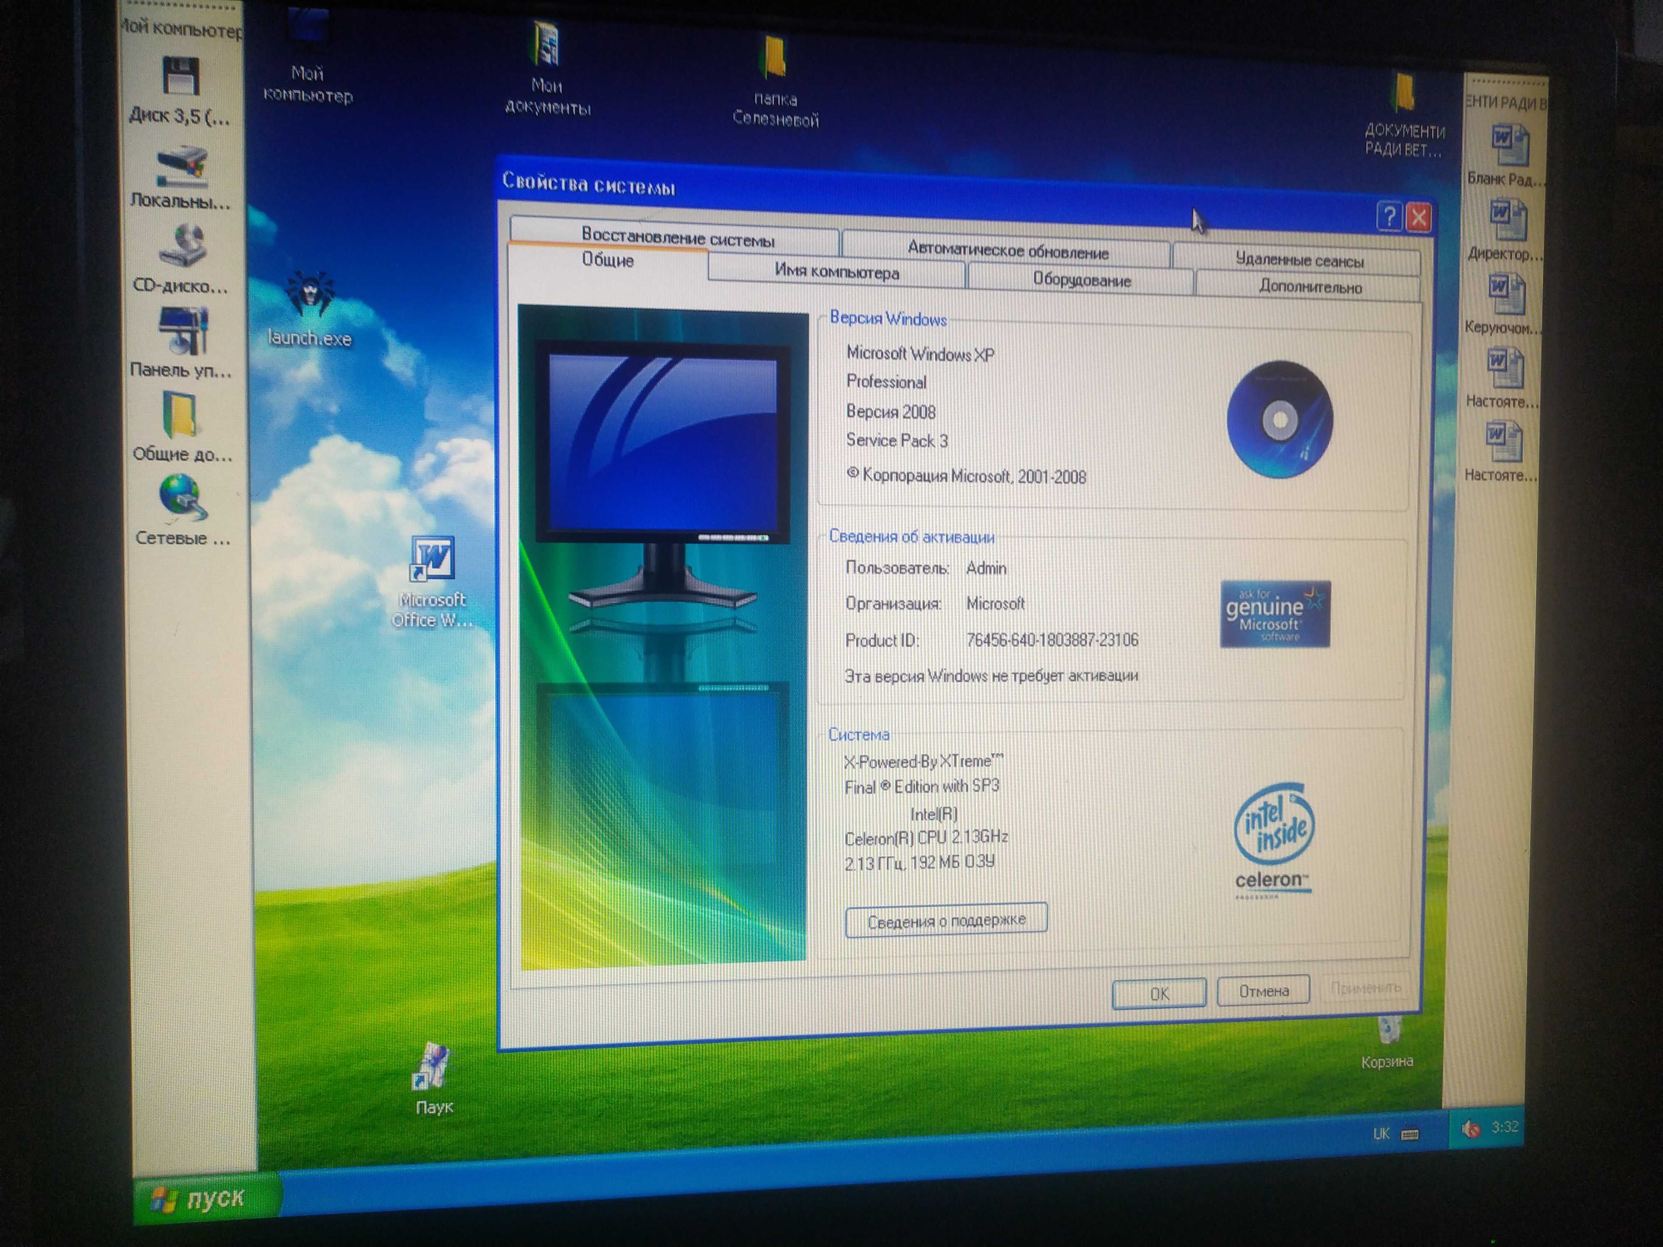The width and height of the screenshot is (1663, 1247).
Task: Click the 3:32 taskbar clock
Action: click(1504, 1127)
